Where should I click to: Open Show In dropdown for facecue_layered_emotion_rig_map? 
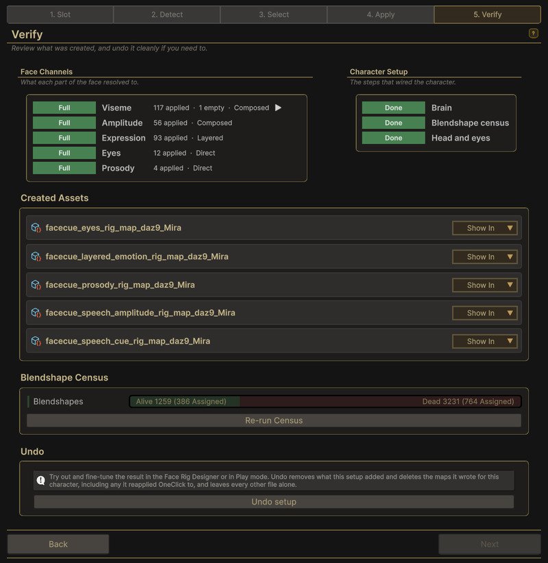pos(484,256)
